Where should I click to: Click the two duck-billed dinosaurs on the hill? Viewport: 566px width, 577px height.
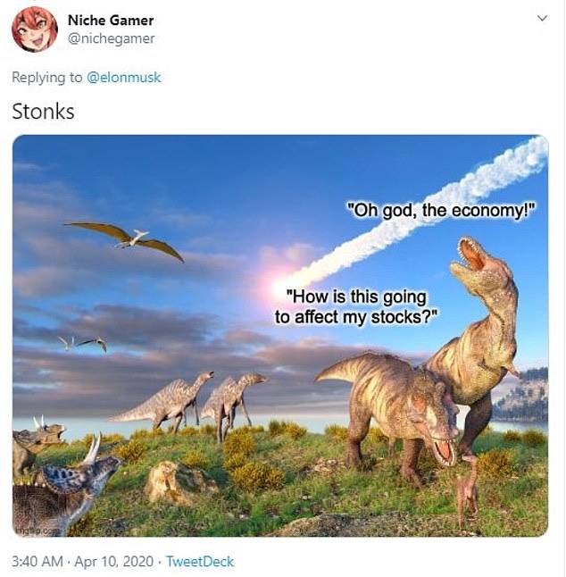pyautogui.click(x=191, y=403)
